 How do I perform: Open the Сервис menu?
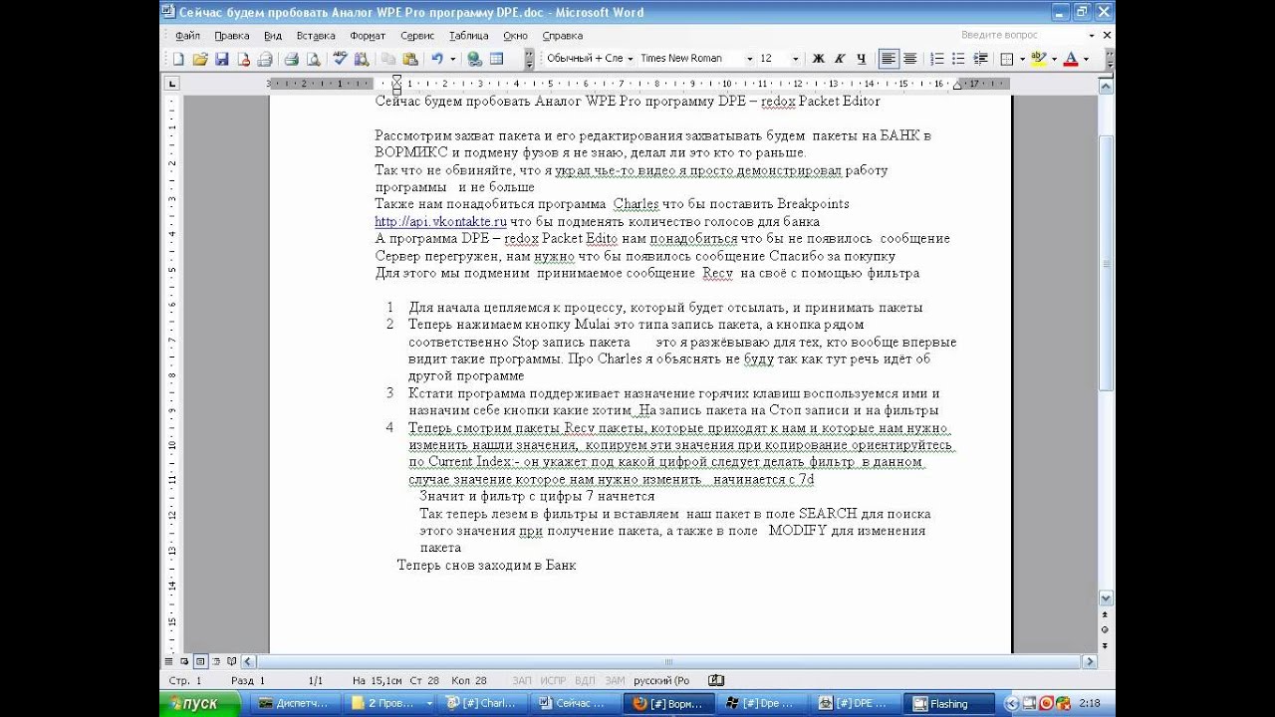click(x=417, y=36)
